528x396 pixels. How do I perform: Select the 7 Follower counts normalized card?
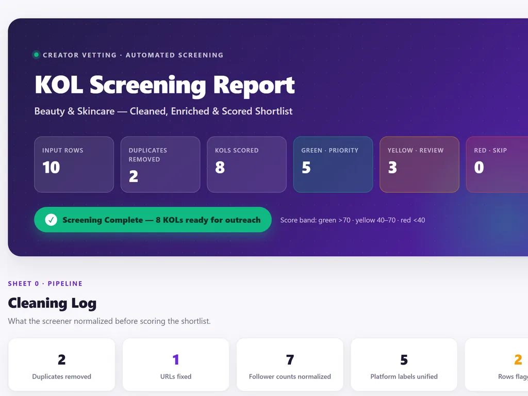click(x=290, y=365)
